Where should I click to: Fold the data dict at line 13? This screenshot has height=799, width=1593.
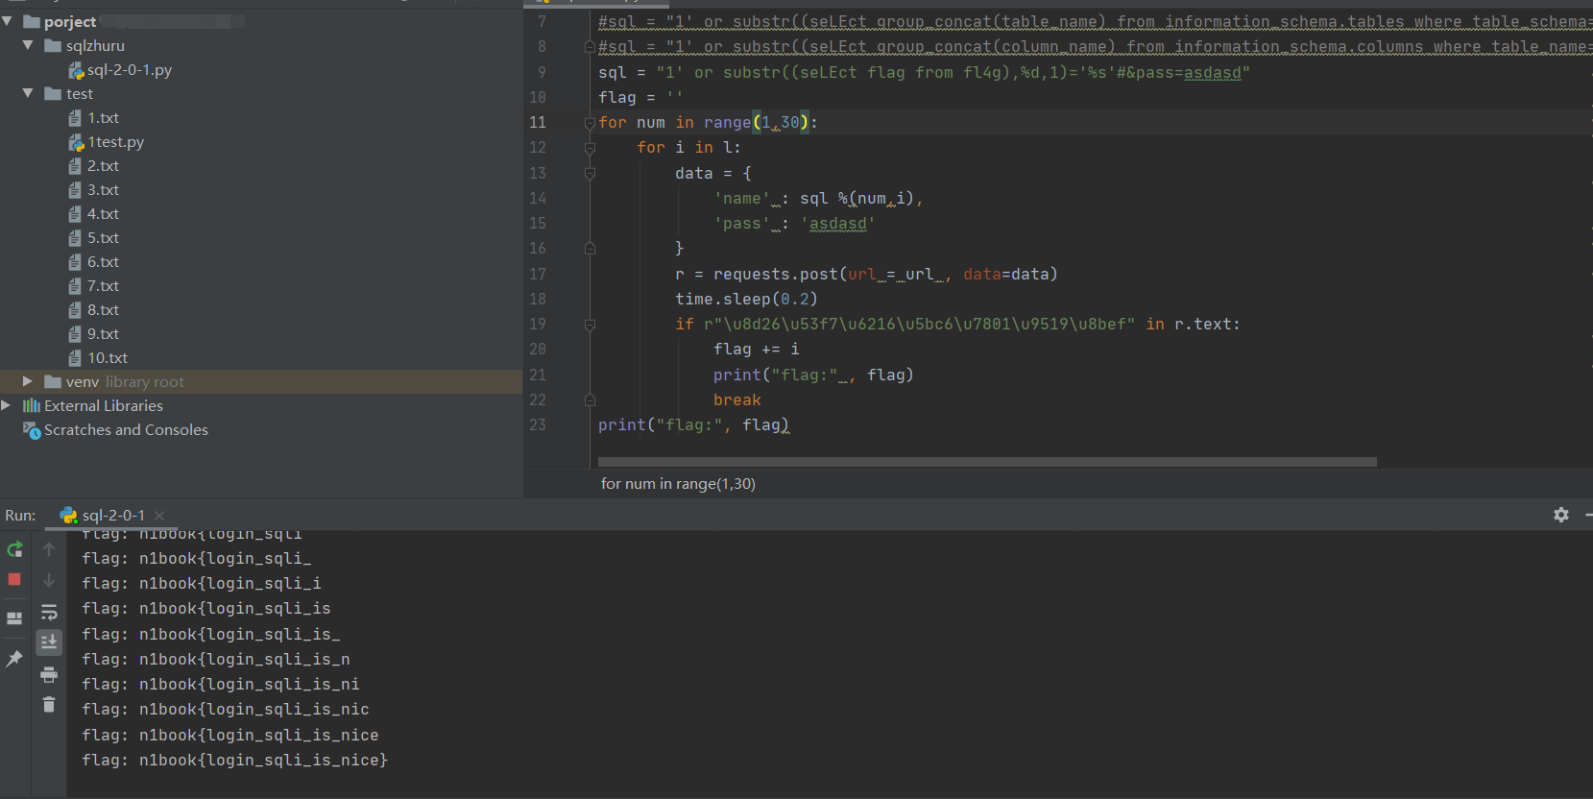[x=590, y=173]
